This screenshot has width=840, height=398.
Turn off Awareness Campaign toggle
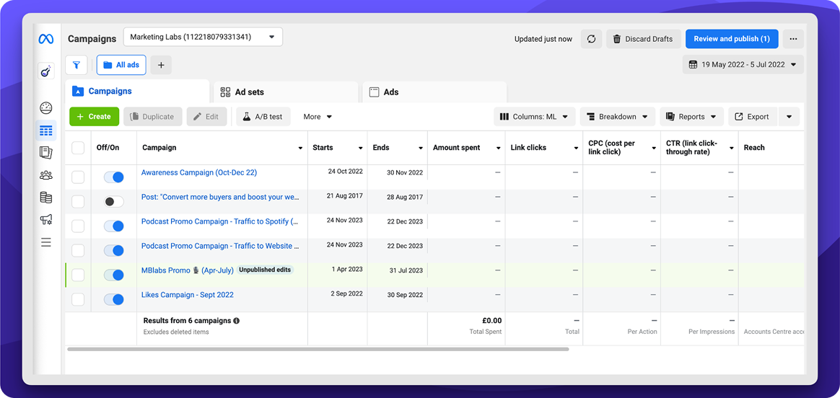113,177
